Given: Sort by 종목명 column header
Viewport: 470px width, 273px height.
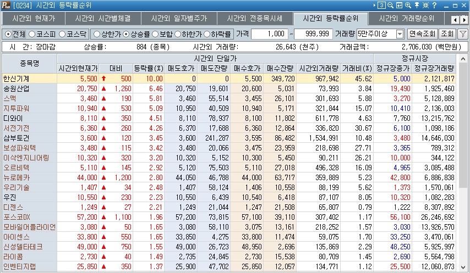Looking at the screenshot, I should tap(29, 63).
